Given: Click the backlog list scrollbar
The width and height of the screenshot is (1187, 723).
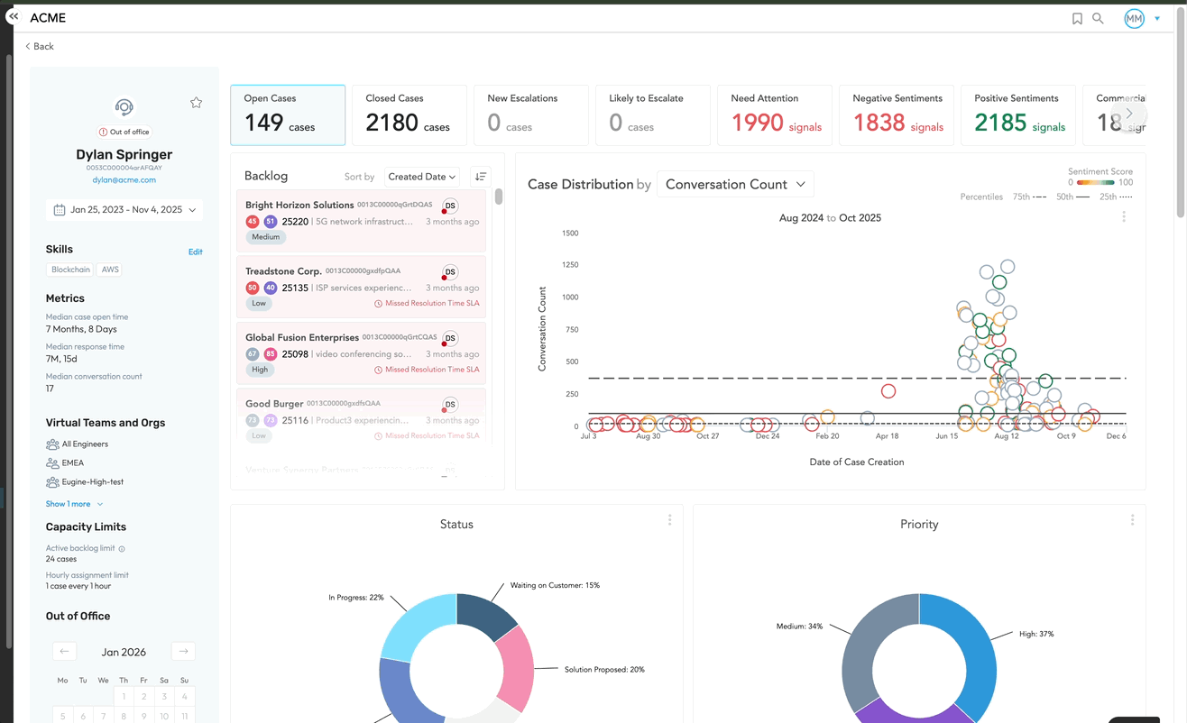Looking at the screenshot, I should [499, 197].
